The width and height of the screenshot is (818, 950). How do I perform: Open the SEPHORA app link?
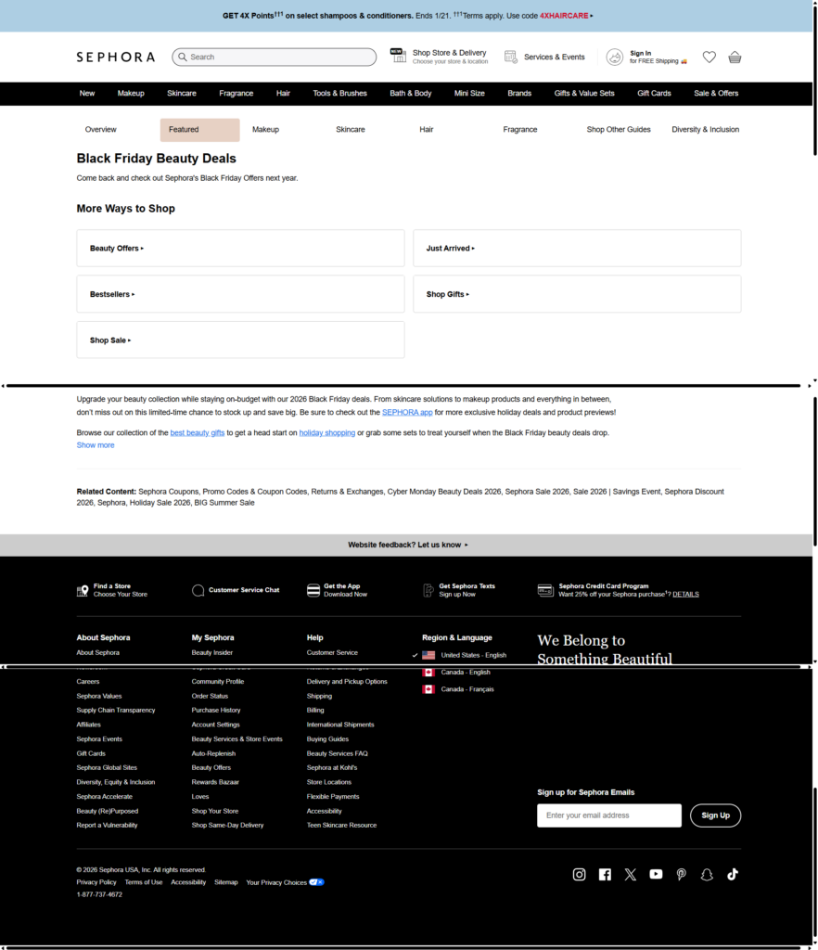point(407,412)
